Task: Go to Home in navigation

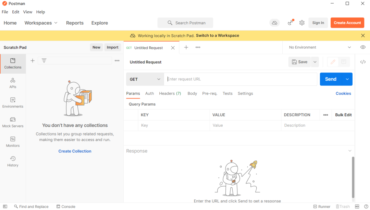Action: pos(10,23)
